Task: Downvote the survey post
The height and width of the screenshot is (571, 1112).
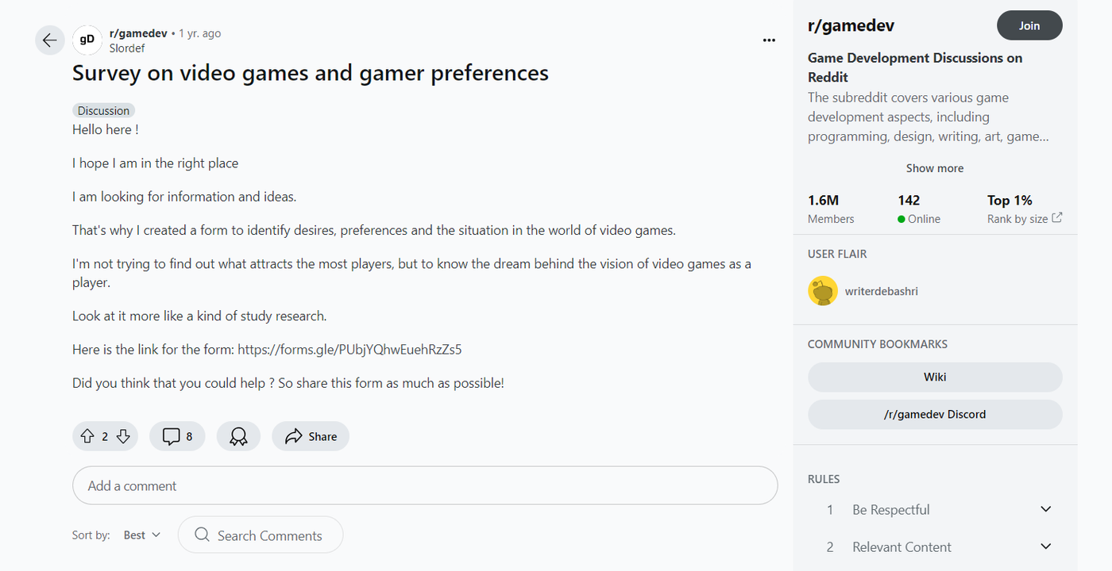Action: [123, 436]
